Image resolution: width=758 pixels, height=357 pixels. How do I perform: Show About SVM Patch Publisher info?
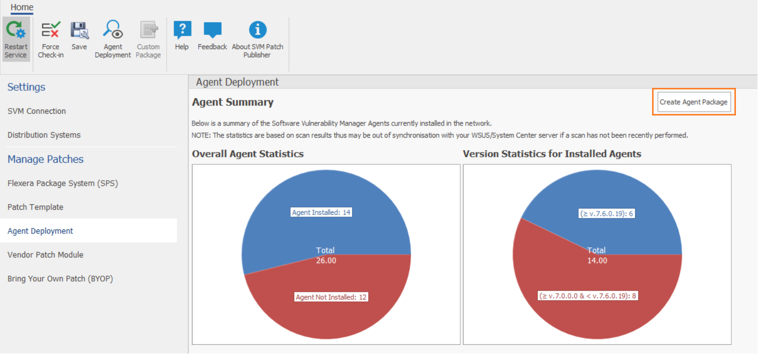click(x=258, y=31)
